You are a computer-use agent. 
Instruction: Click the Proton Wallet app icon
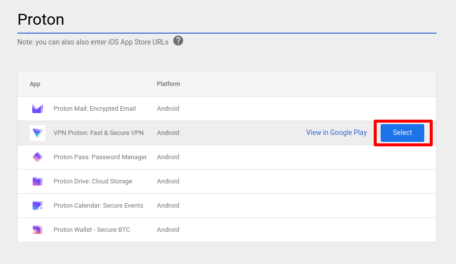pos(38,230)
